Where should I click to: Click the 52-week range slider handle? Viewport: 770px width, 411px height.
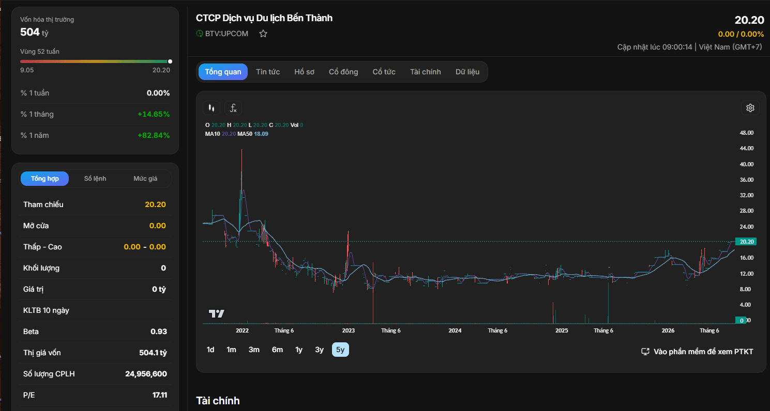click(170, 61)
